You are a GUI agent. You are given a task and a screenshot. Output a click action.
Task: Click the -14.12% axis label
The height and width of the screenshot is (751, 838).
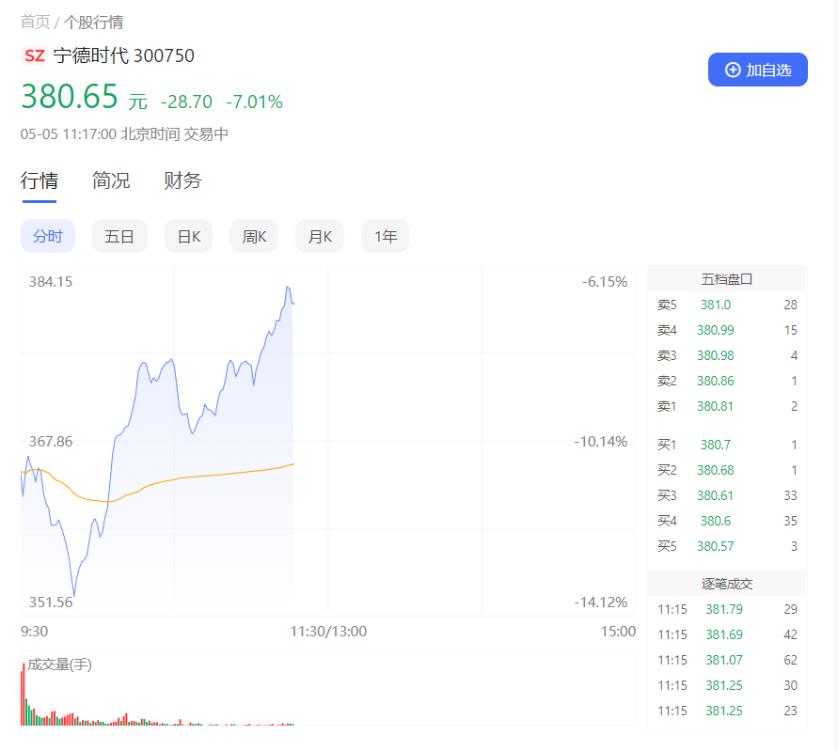point(601,602)
